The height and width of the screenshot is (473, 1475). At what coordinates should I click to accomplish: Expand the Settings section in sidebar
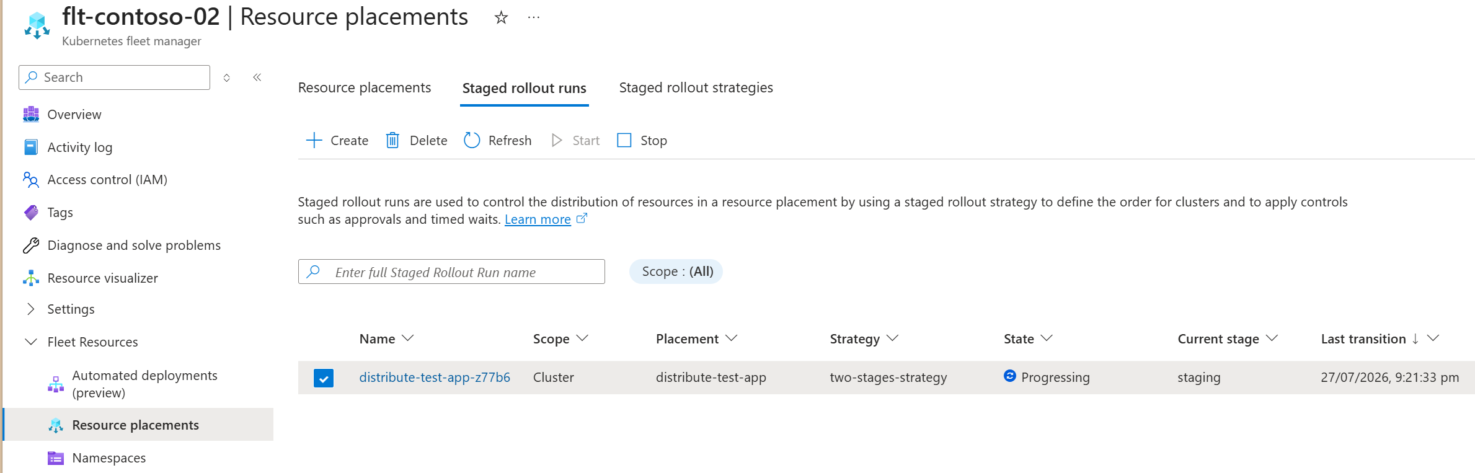tap(31, 309)
